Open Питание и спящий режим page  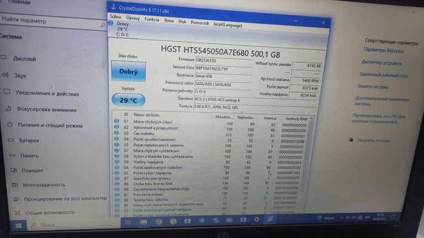click(50, 125)
